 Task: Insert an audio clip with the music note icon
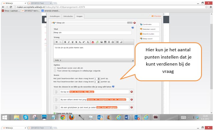pos(97,42)
